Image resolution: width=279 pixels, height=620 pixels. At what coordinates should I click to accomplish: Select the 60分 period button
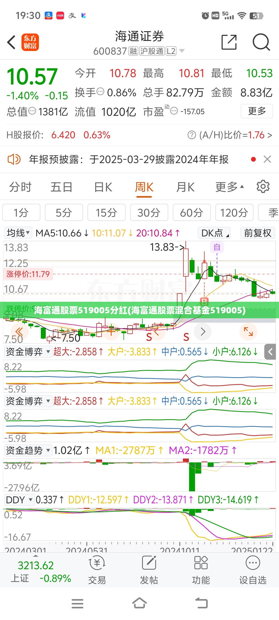[x=192, y=212]
